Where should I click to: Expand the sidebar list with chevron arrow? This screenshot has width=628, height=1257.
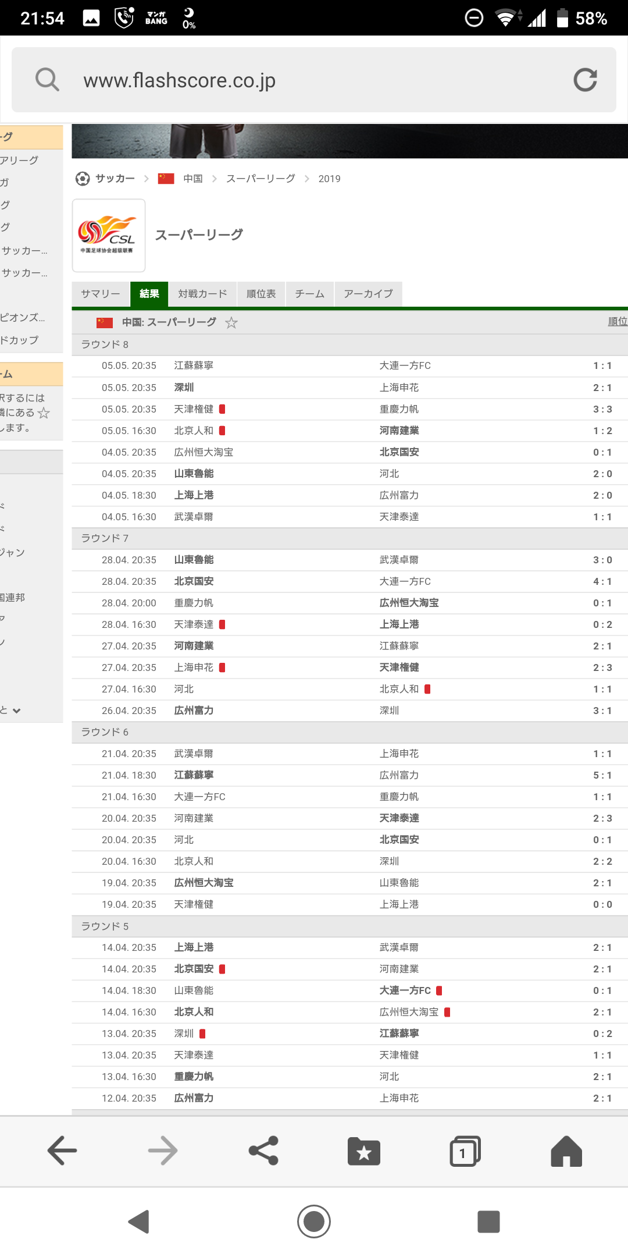point(16,711)
